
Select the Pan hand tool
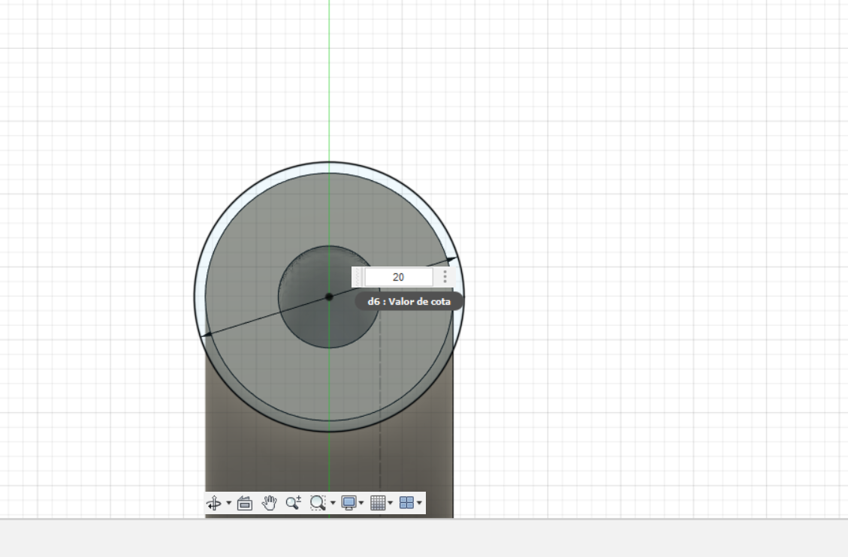pos(269,503)
